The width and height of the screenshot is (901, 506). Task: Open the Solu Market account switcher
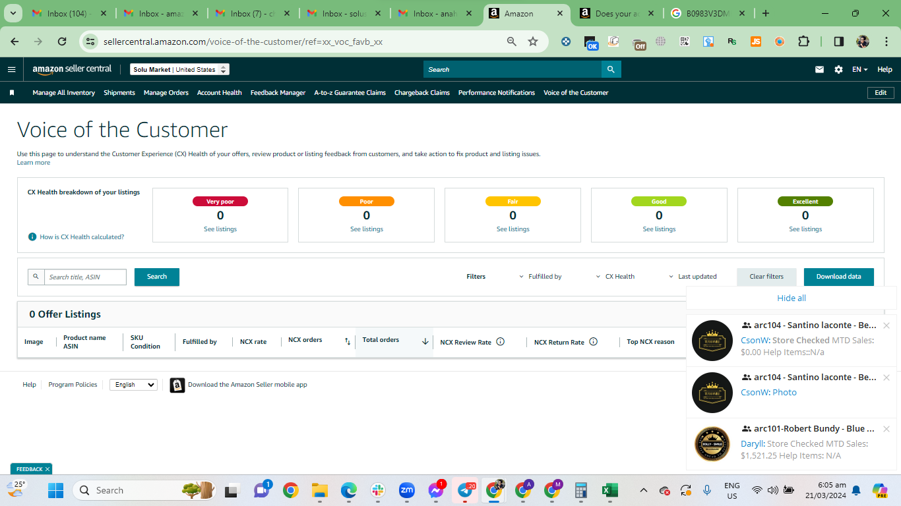[x=179, y=69]
